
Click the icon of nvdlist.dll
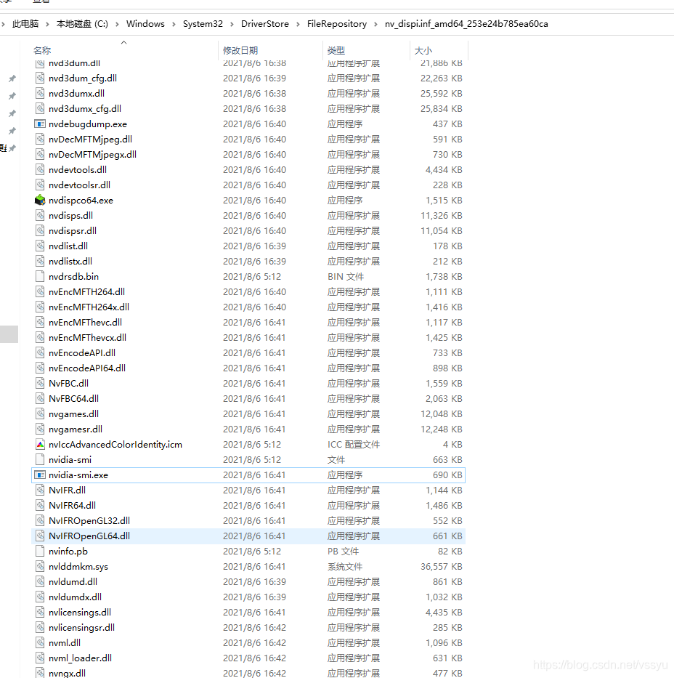coord(40,246)
